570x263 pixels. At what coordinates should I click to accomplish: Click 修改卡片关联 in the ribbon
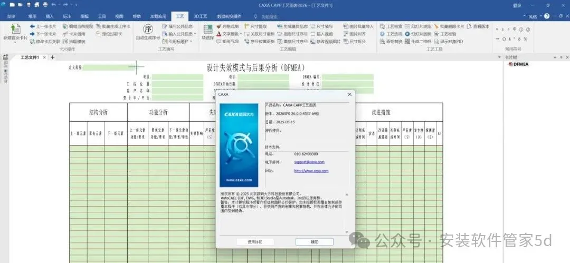point(45,42)
